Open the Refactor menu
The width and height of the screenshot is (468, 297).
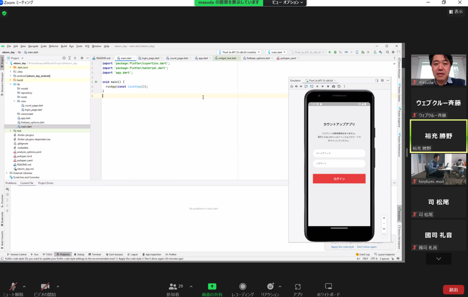click(x=54, y=46)
